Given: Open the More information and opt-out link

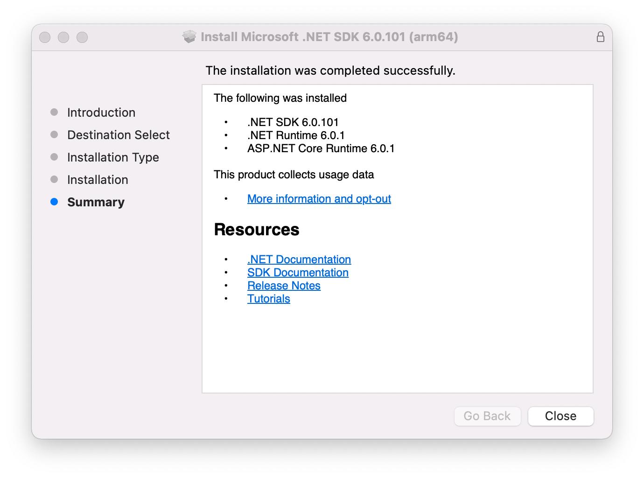Looking at the screenshot, I should tap(319, 199).
